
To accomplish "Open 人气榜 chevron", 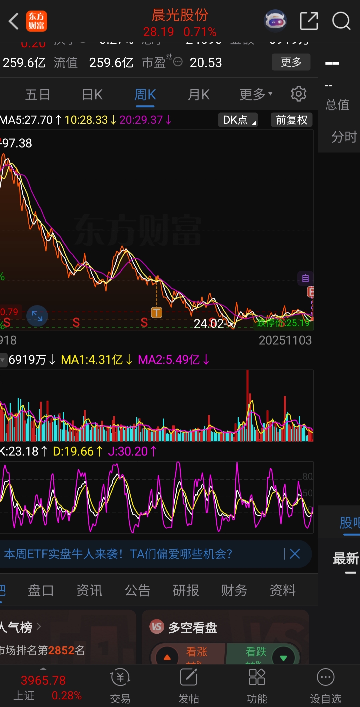I will [39, 627].
